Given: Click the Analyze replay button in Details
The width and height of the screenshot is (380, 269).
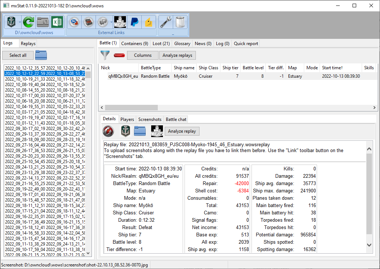Looking at the screenshot, I should pyautogui.click(x=182, y=131).
